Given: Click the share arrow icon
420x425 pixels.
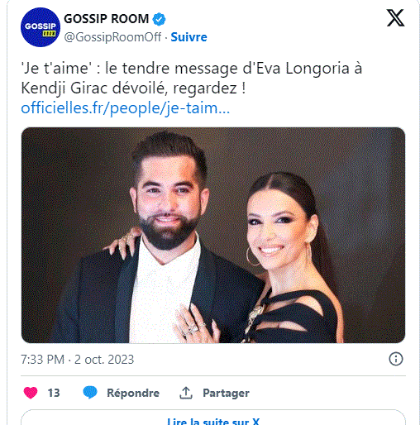Looking at the screenshot, I should tap(186, 393).
